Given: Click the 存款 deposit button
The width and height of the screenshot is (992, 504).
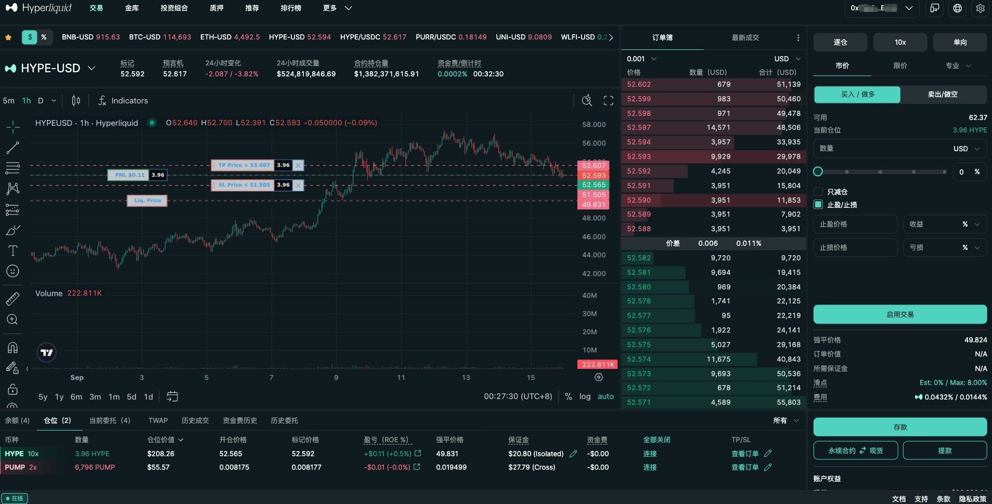Looking at the screenshot, I should [900, 427].
